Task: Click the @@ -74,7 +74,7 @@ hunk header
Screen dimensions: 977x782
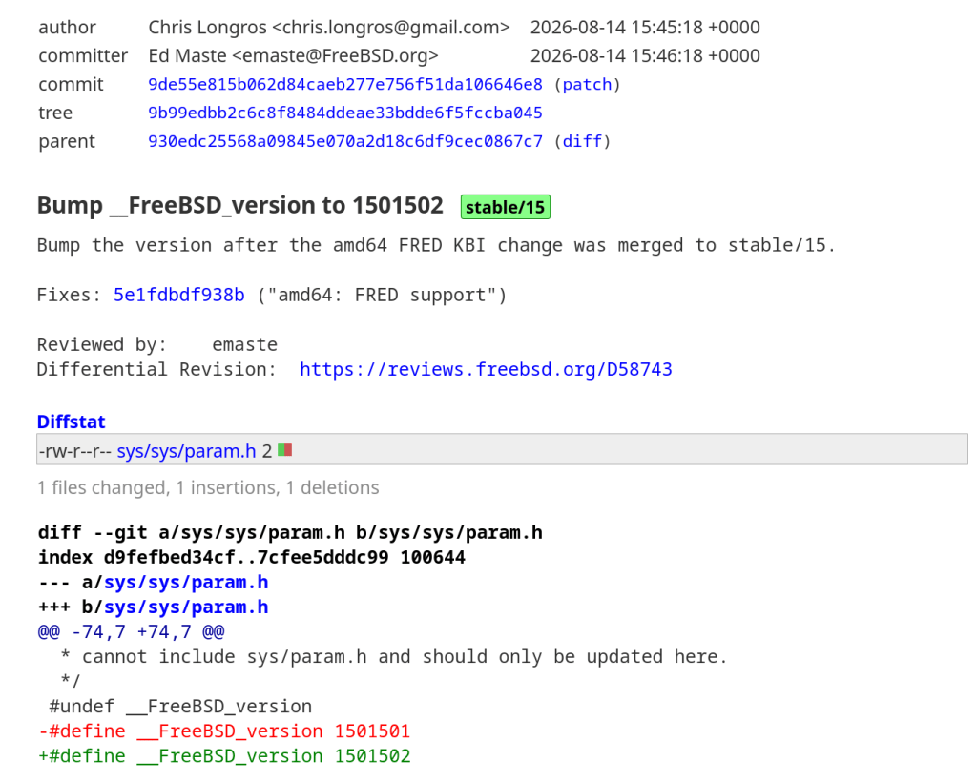Action: pos(131,632)
